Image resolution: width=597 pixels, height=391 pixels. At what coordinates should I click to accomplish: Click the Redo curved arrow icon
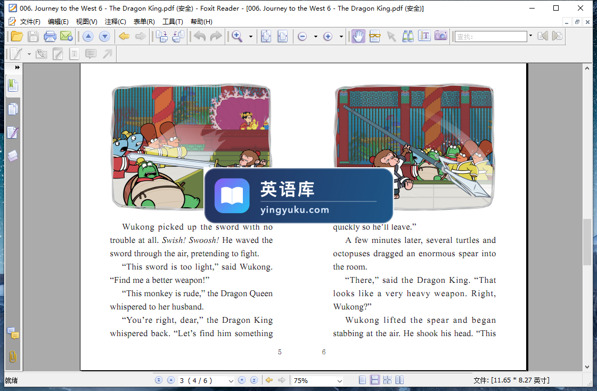click(x=216, y=36)
